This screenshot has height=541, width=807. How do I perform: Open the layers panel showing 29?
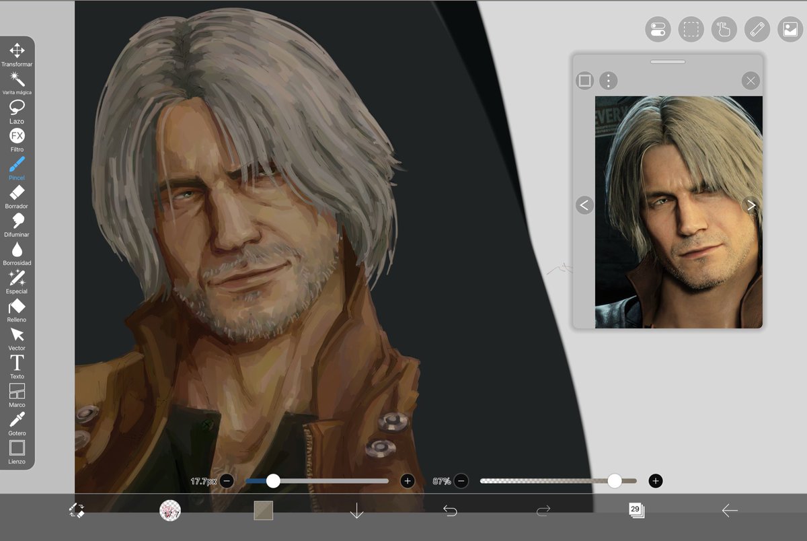tap(636, 511)
